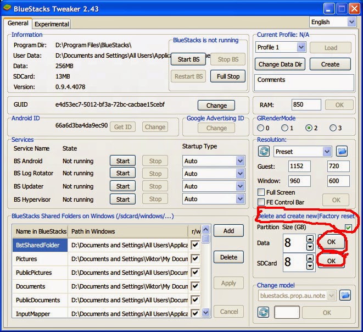Click the Path in Windows column header
This screenshot has height=332, width=363.
[128, 231]
